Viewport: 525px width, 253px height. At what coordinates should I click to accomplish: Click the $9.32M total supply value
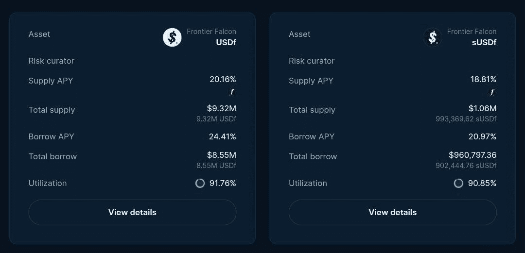point(222,108)
